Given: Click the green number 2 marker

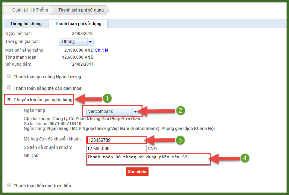Looking at the screenshot, I should pos(180,111).
